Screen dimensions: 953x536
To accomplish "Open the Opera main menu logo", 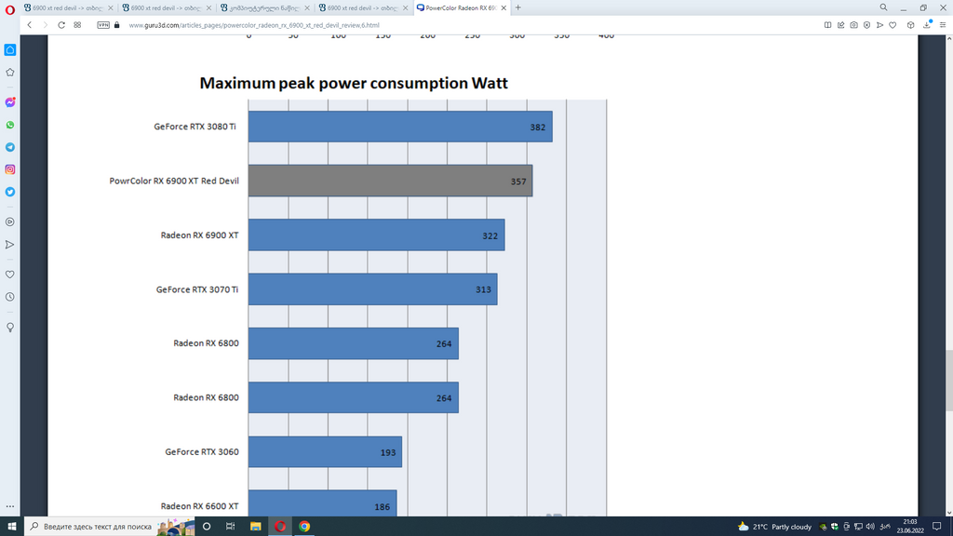I will pyautogui.click(x=9, y=9).
